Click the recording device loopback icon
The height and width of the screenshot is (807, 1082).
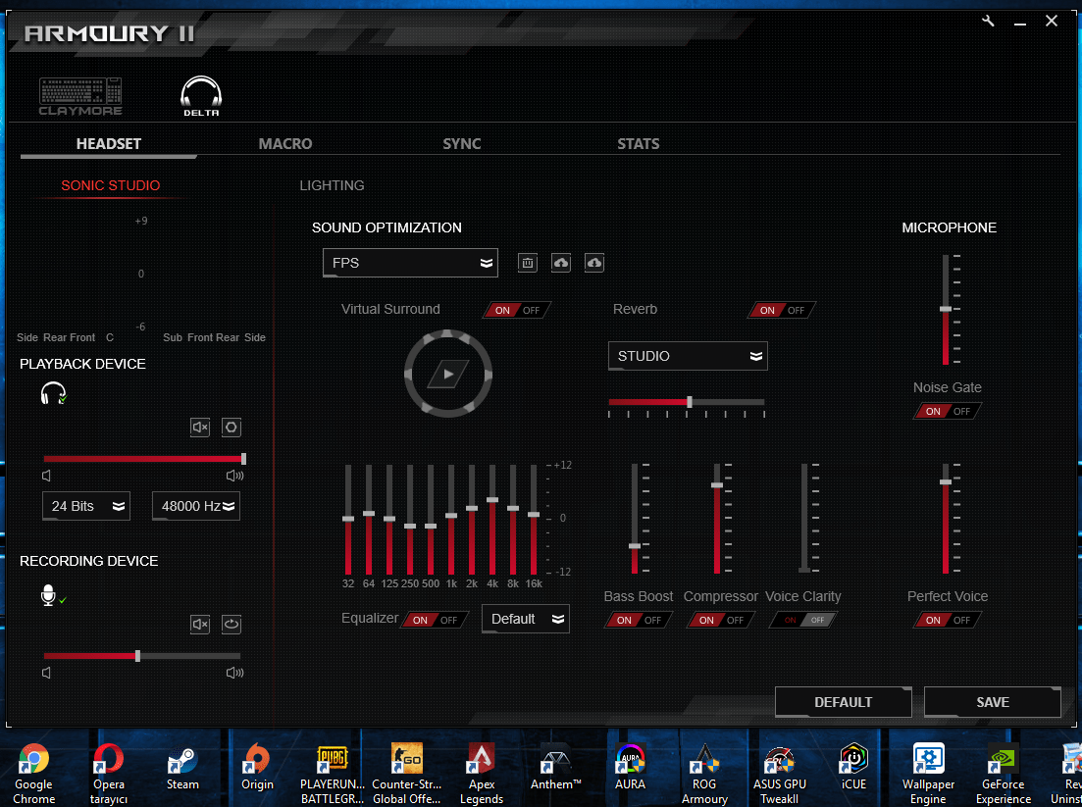pyautogui.click(x=232, y=625)
